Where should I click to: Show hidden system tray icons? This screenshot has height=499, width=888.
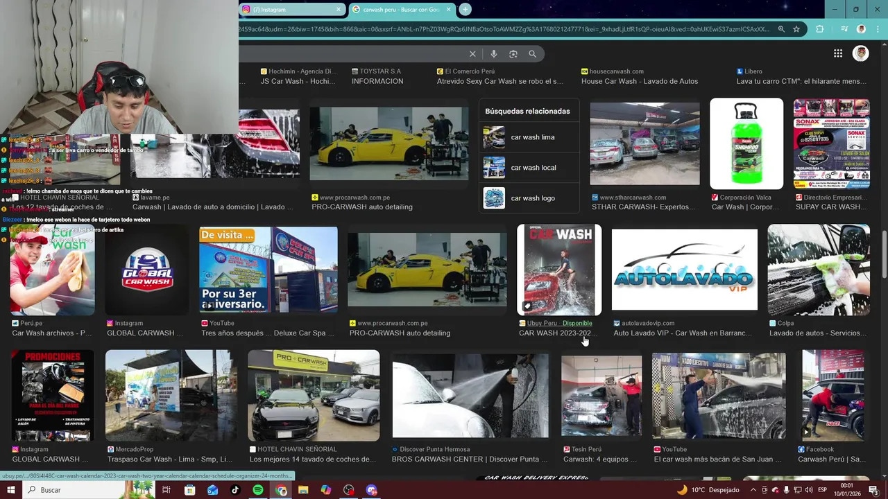753,490
